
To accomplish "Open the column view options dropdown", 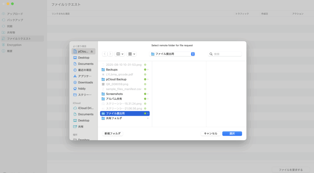I will click(x=120, y=54).
